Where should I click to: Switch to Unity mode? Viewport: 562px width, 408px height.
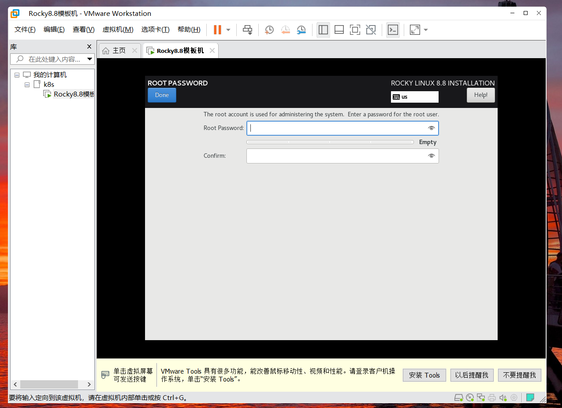[371, 30]
